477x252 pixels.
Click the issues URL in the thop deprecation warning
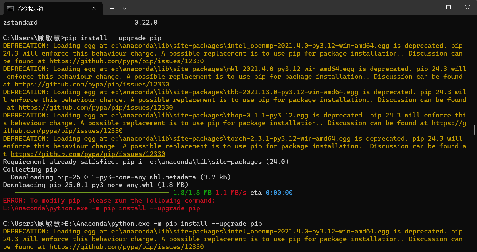point(63,130)
